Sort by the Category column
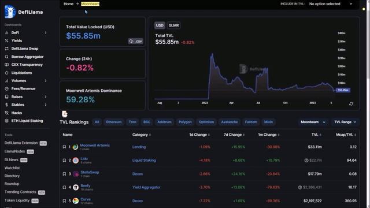 coord(142,135)
